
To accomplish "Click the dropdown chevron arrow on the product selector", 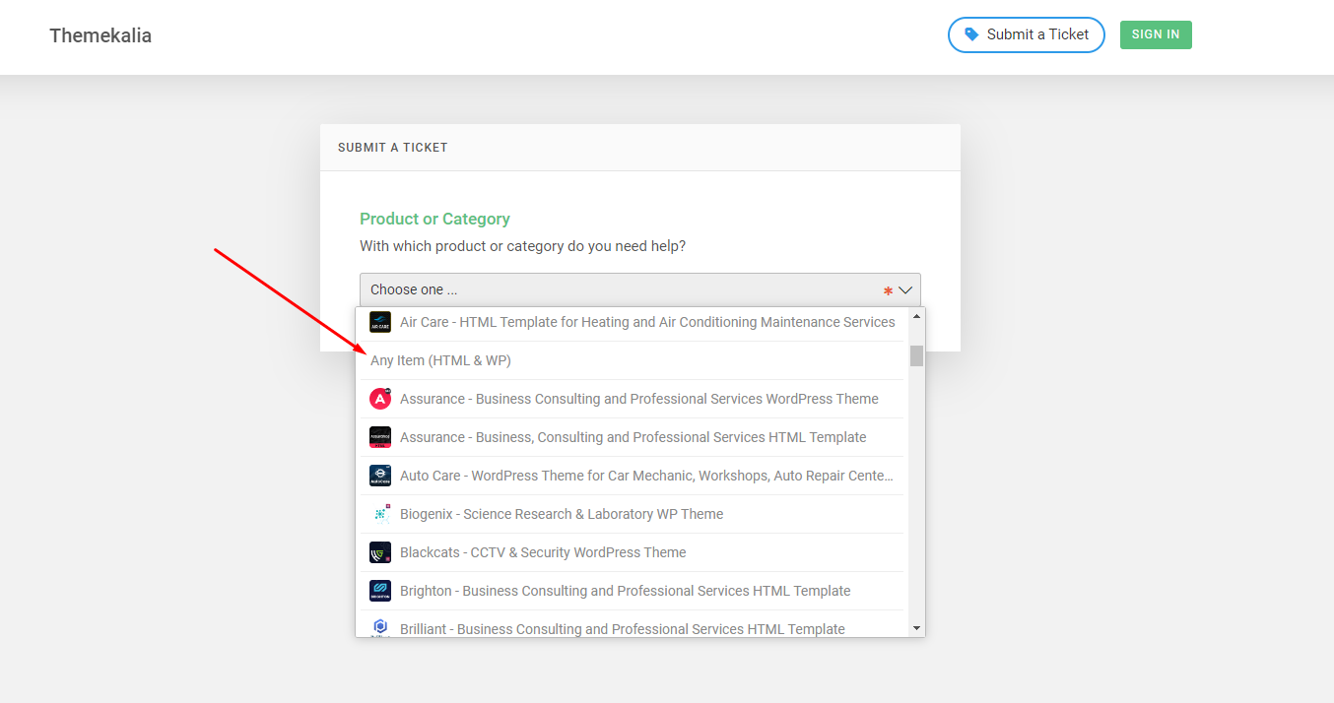I will [x=906, y=290].
